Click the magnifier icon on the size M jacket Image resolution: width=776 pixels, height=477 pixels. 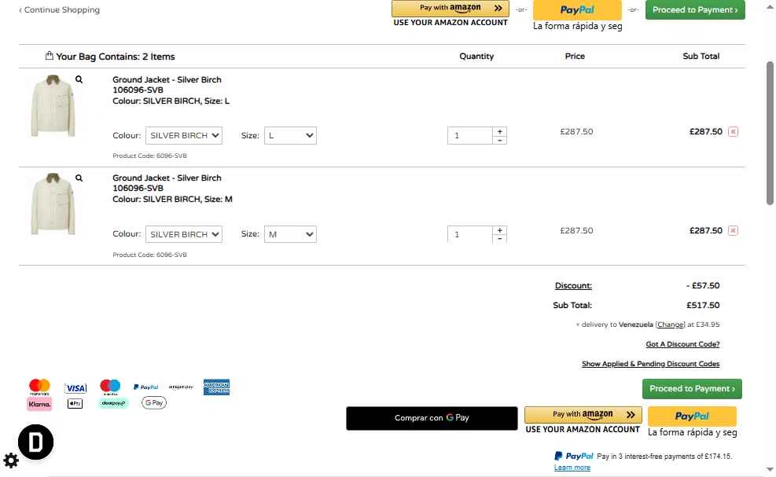[x=79, y=178]
